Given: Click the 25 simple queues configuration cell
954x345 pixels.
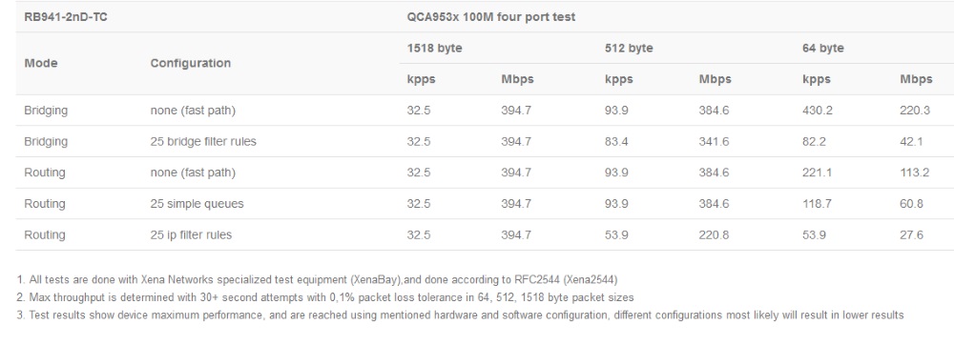Looking at the screenshot, I should point(197,204).
